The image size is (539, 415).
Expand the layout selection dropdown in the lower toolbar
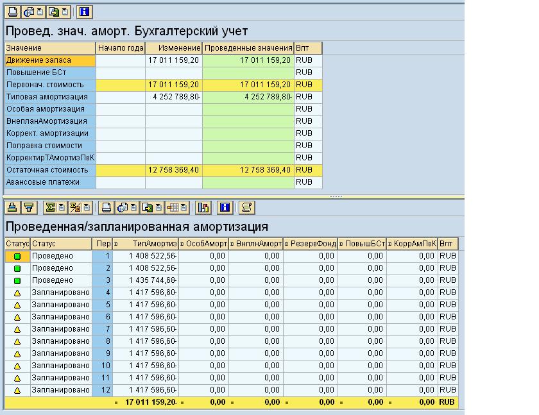[184, 207]
